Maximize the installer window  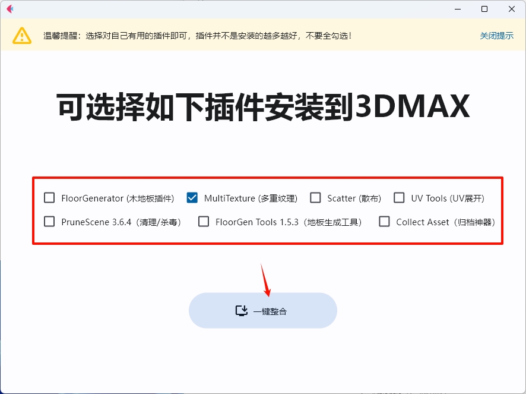pos(484,10)
